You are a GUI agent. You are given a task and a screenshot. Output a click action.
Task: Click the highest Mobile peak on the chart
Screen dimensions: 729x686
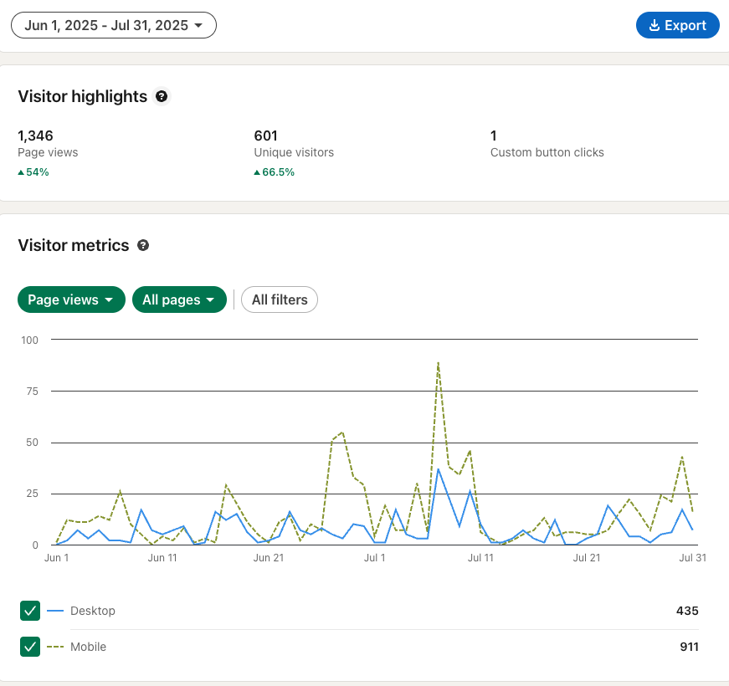pos(438,363)
